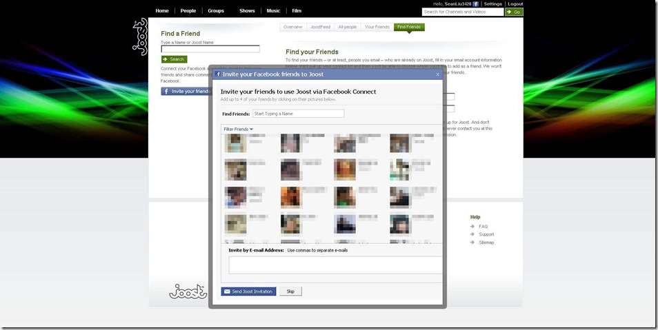
Task: Select the fourth friend thumbnail in the third row
Action: tap(399, 198)
